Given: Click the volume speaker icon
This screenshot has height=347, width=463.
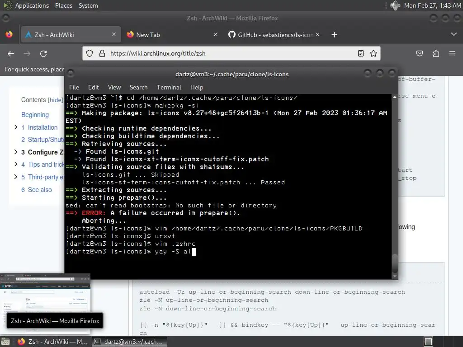Looking at the screenshot, I should (x=395, y=5).
